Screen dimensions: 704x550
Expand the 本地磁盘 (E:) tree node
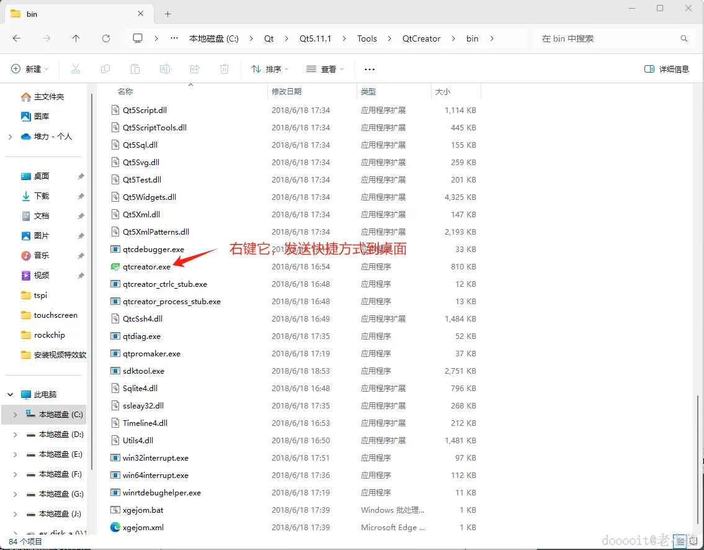16,454
